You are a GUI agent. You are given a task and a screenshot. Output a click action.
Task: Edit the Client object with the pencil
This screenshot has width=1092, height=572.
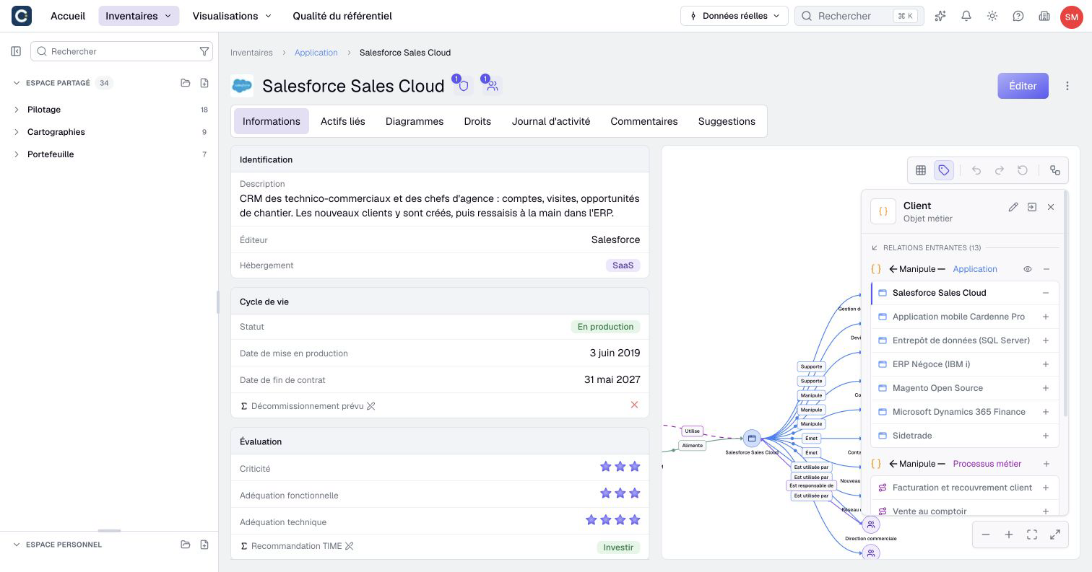[1013, 207]
